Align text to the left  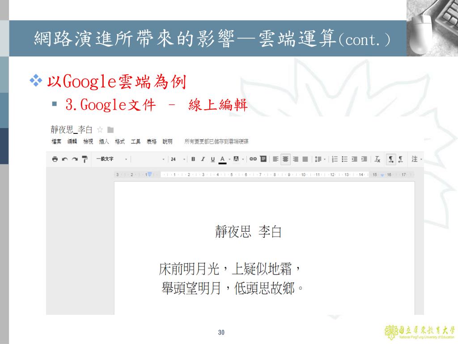[276, 159]
